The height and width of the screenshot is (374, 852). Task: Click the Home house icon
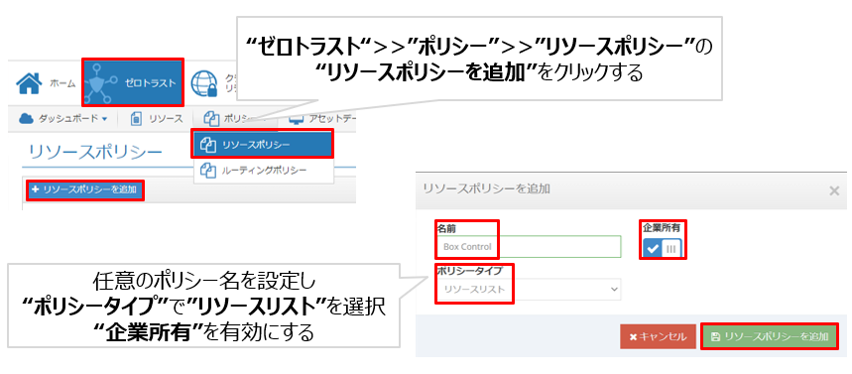[30, 82]
